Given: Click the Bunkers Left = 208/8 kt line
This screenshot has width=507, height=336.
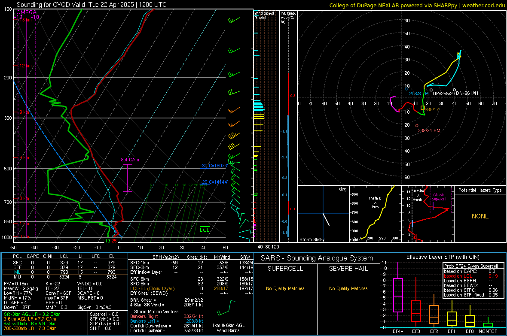Looking at the screenshot, I should click(167, 321).
